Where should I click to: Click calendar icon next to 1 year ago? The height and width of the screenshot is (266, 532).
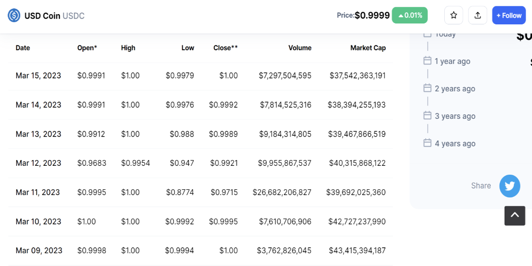pyautogui.click(x=427, y=61)
